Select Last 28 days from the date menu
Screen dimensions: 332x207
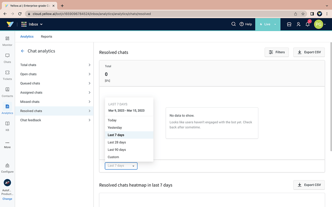click(117, 142)
